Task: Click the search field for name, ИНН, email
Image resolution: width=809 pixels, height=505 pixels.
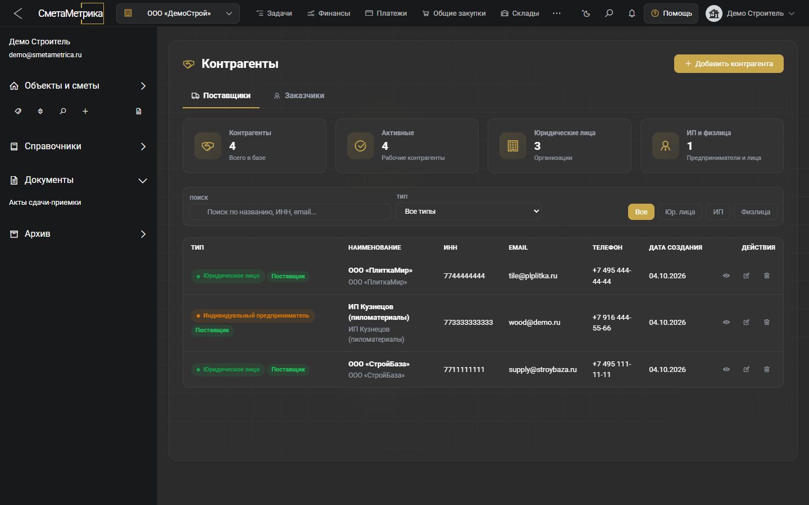Action: [290, 212]
